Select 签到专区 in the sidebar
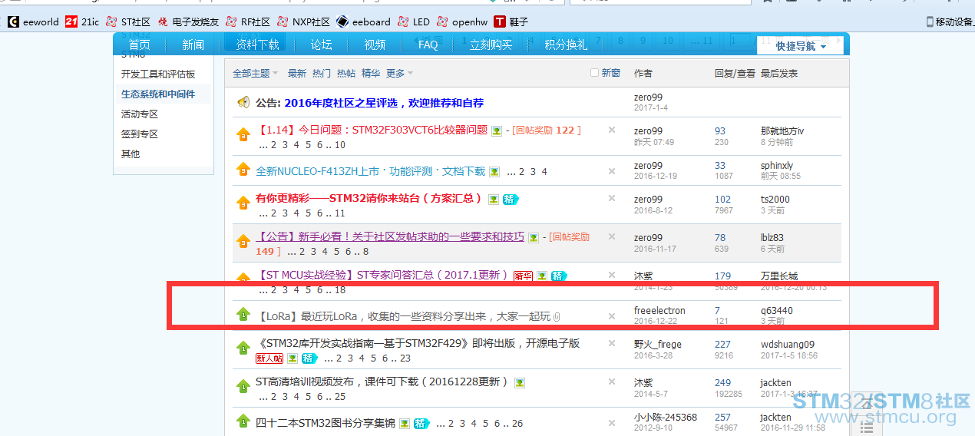The height and width of the screenshot is (436, 975). point(140,134)
